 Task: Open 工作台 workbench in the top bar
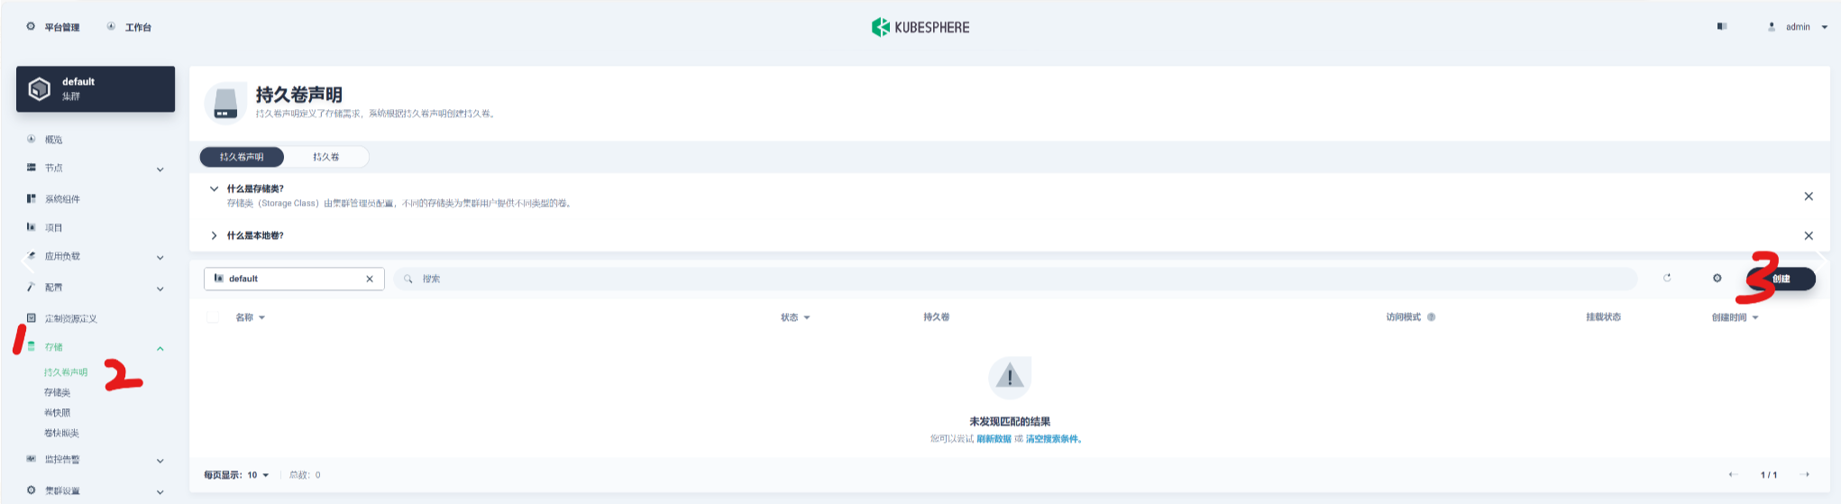(x=130, y=27)
